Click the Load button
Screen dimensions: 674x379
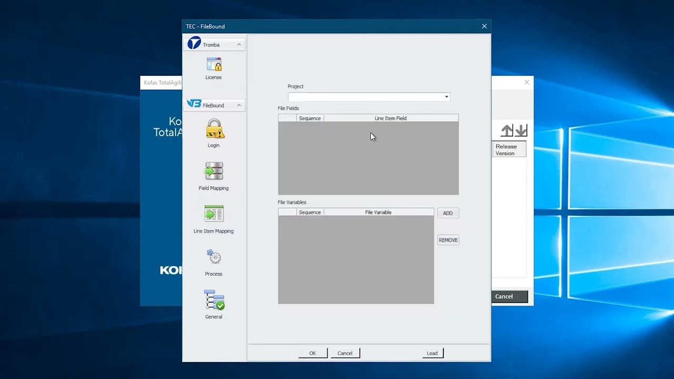432,353
